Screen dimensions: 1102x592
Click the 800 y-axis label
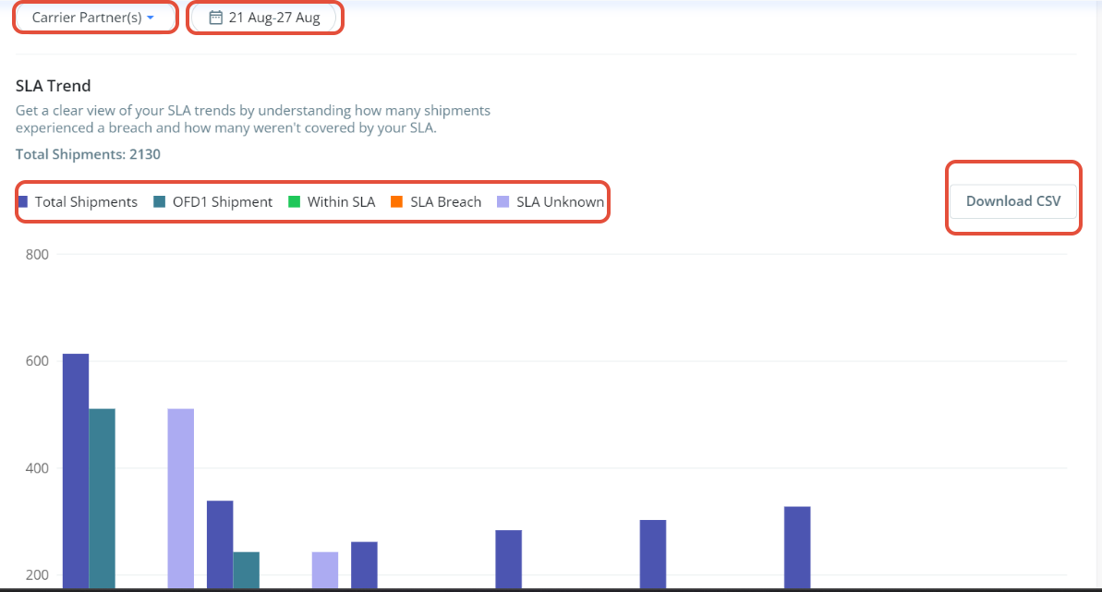37,255
